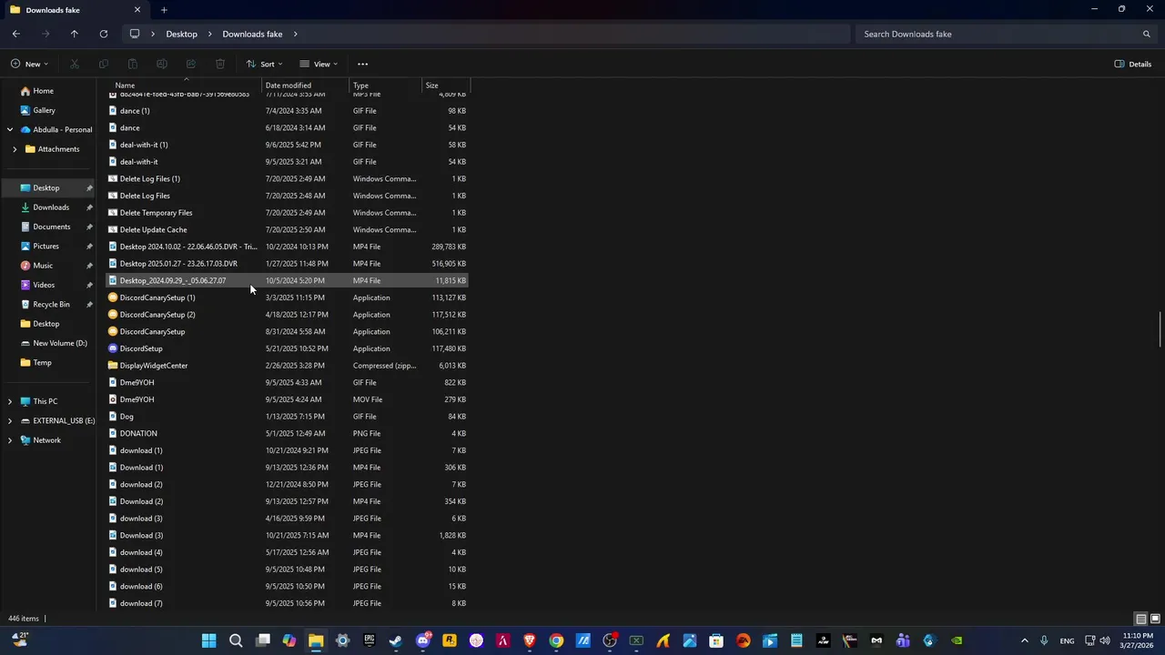Select the Downloads fake tab
The width and height of the screenshot is (1165, 655).
tap(75, 10)
